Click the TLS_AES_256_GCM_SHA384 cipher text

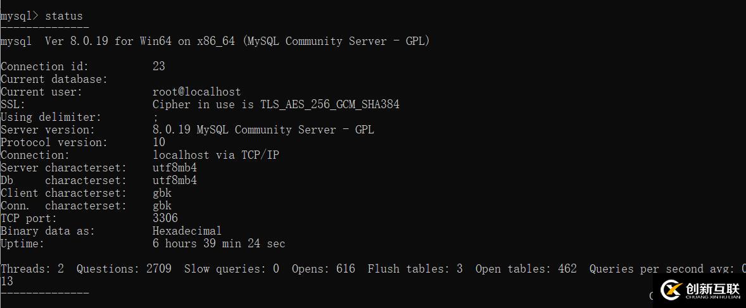pyautogui.click(x=329, y=104)
